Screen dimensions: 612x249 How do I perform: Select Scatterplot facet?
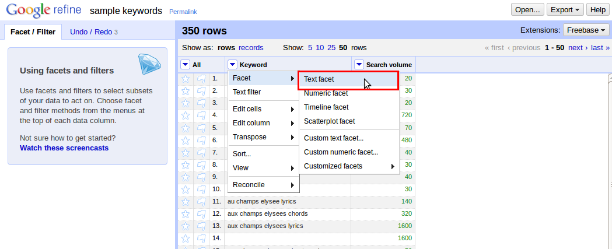click(x=349, y=121)
